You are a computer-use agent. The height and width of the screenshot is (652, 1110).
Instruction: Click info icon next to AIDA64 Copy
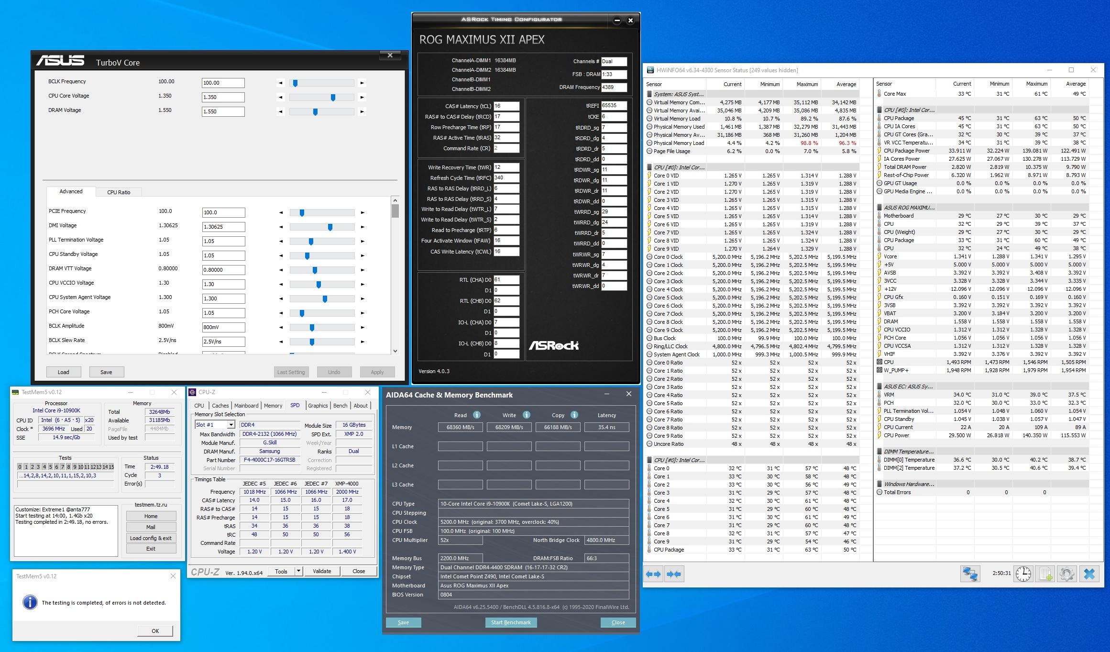(x=574, y=415)
